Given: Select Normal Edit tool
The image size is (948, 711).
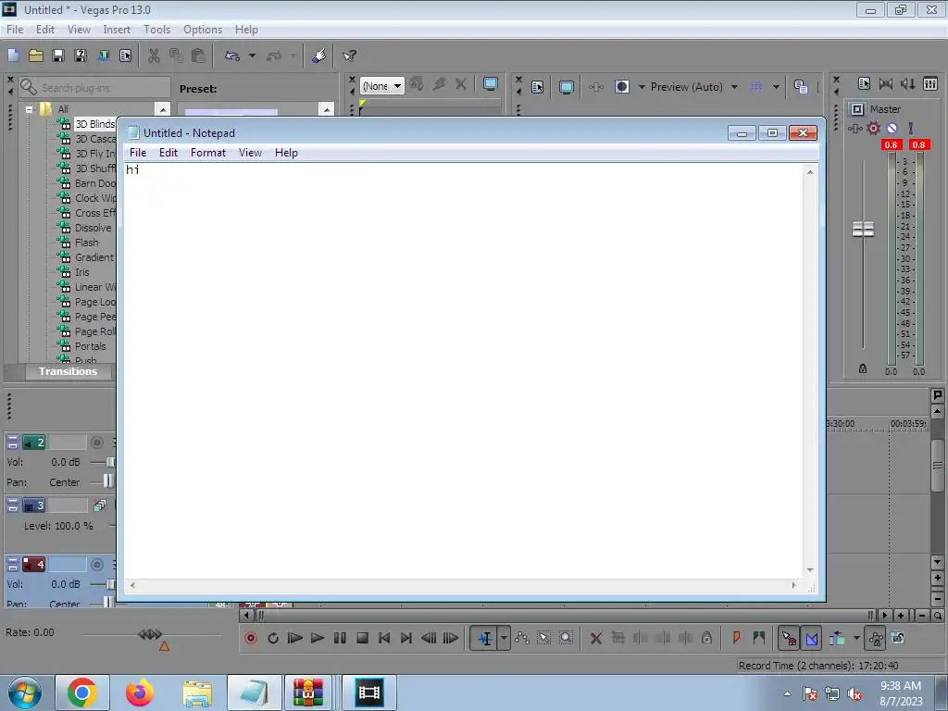Looking at the screenshot, I should (485, 638).
